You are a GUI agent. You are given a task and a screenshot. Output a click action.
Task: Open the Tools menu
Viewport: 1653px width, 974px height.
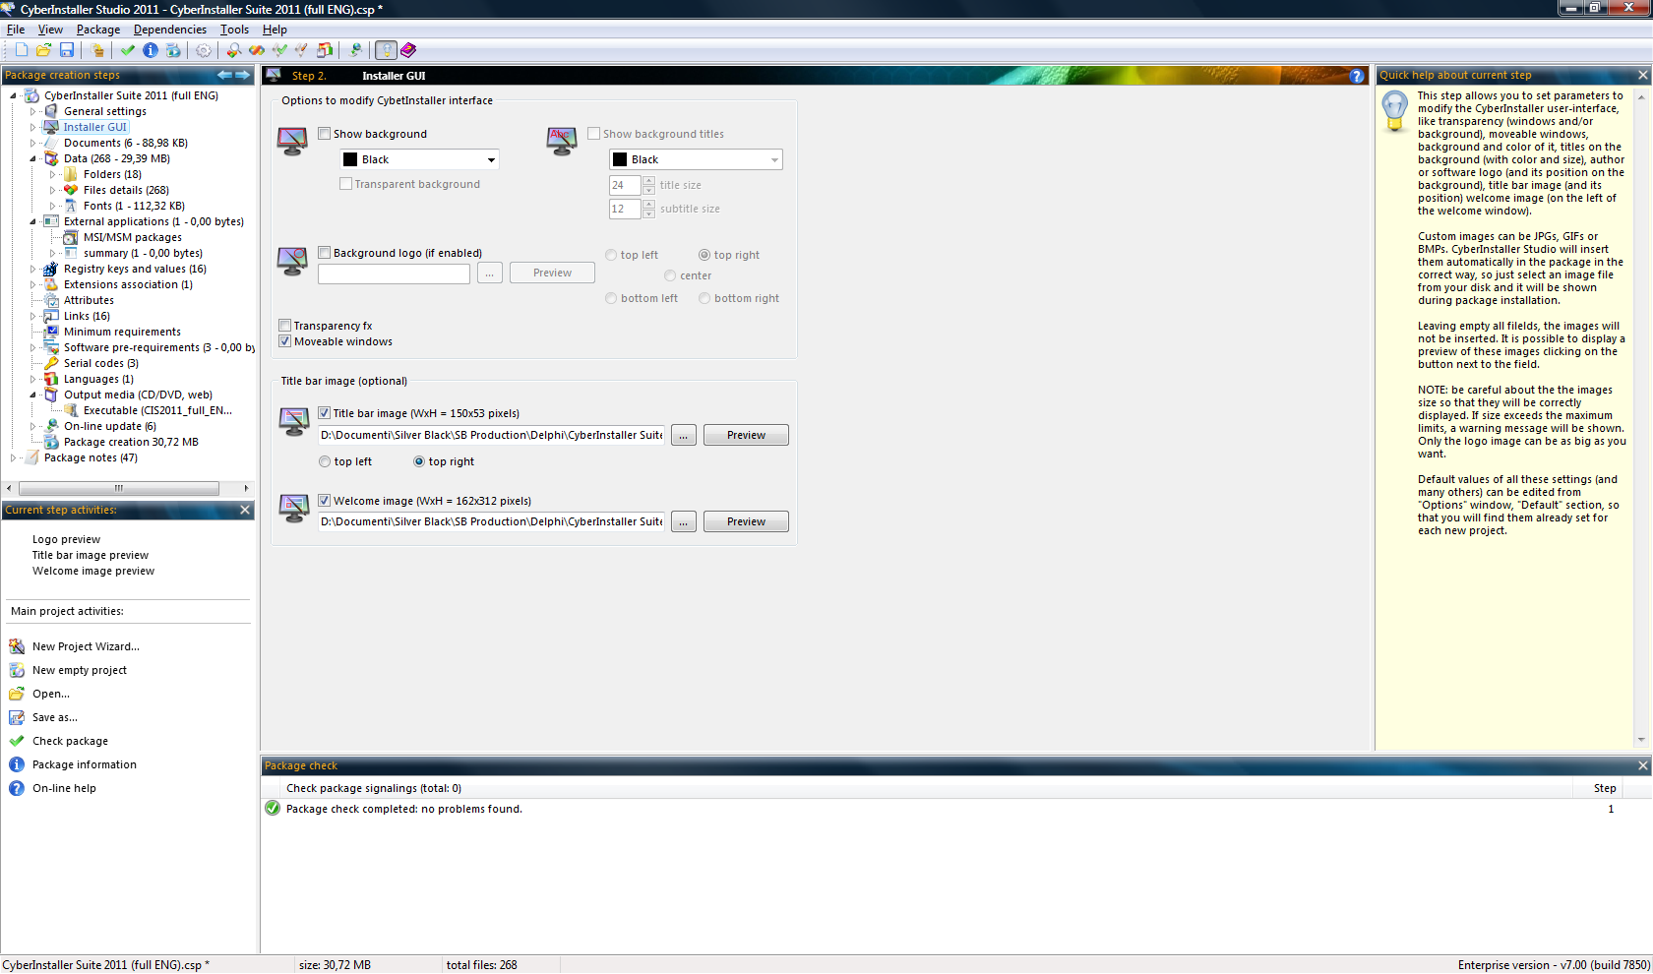pos(234,30)
